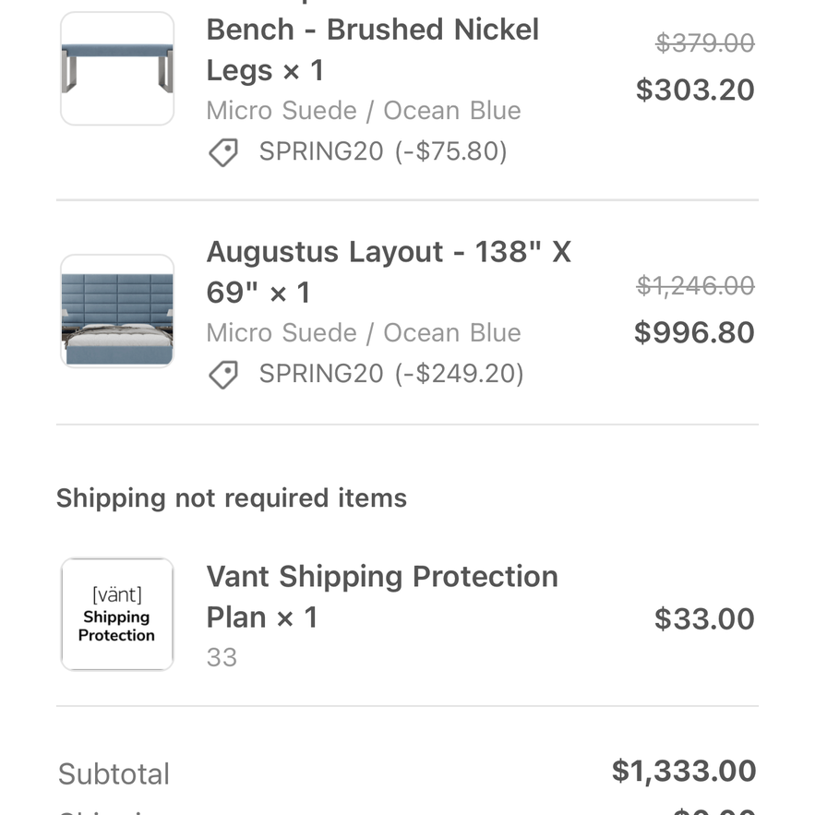Click the $33.00 protection plan price
The height and width of the screenshot is (815, 815).
pyautogui.click(x=704, y=619)
